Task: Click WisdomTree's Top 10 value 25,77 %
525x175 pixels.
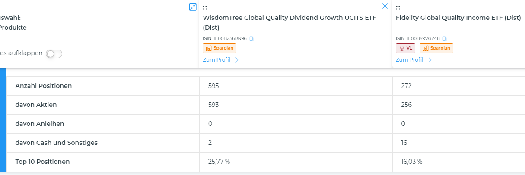Action: click(x=219, y=162)
